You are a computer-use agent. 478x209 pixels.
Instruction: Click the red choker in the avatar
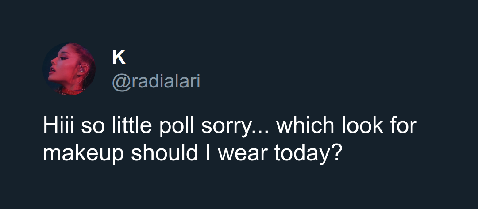[x=73, y=91]
